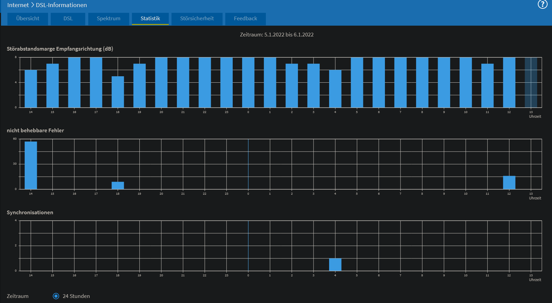
Task: Open the help question mark icon
Action: (x=543, y=4)
